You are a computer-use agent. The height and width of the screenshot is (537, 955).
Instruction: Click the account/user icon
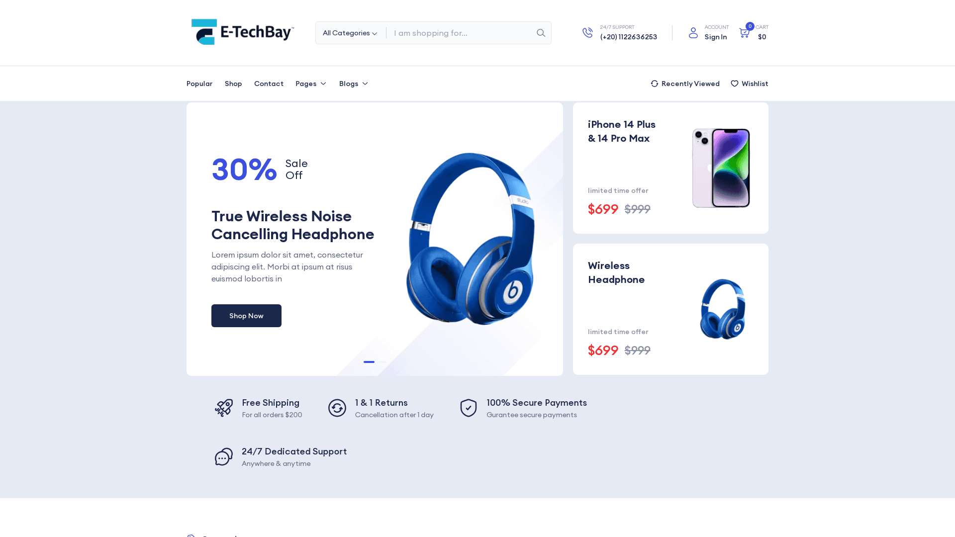click(693, 33)
